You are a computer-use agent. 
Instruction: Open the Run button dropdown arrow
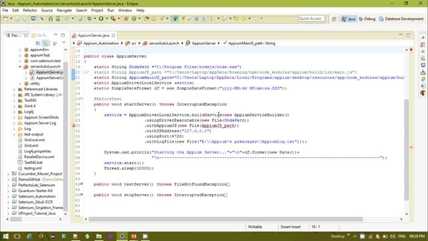coord(107,19)
